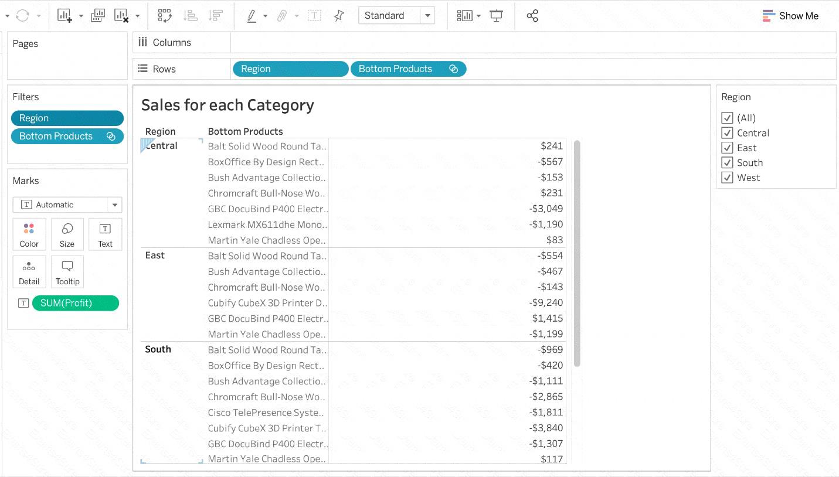Clear the sheet using the toolbar icon

(121, 16)
